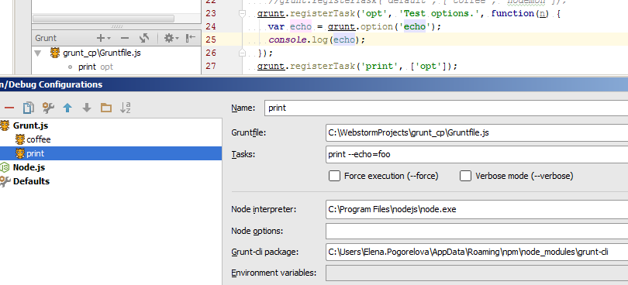Select the Defaults configuration node
628x285 pixels.
click(x=31, y=181)
